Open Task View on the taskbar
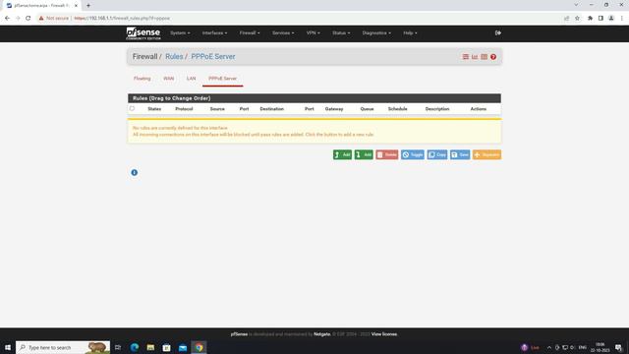 pyautogui.click(x=118, y=347)
